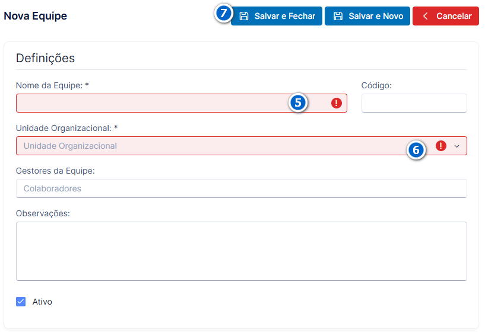Cancel the new team form
485x336 pixels.
coord(446,16)
